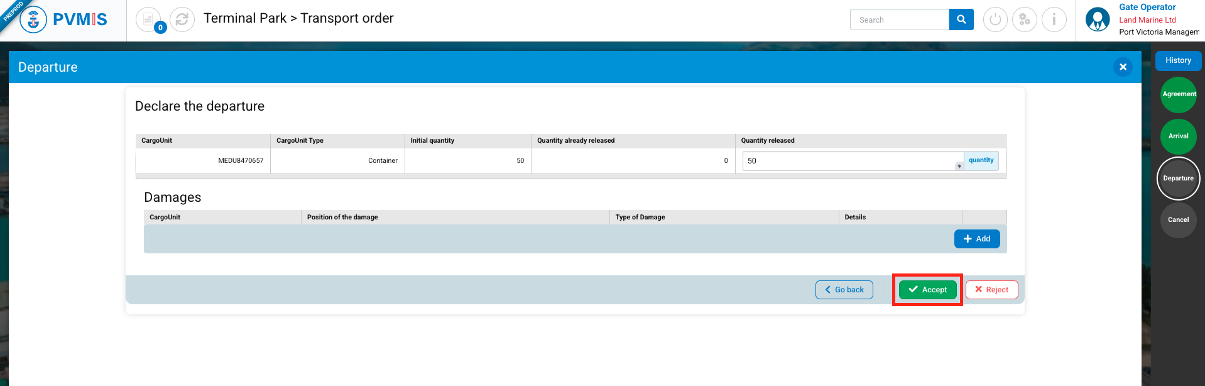Select the Cancel workflow step
The height and width of the screenshot is (386, 1205).
[1179, 220]
